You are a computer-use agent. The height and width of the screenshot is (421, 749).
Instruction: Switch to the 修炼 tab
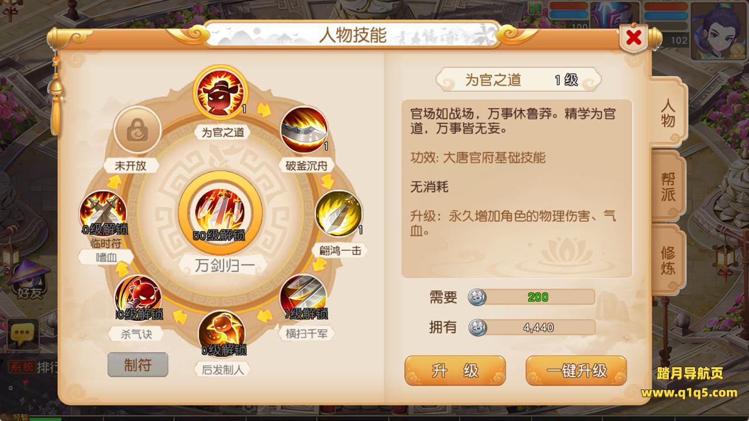[668, 260]
